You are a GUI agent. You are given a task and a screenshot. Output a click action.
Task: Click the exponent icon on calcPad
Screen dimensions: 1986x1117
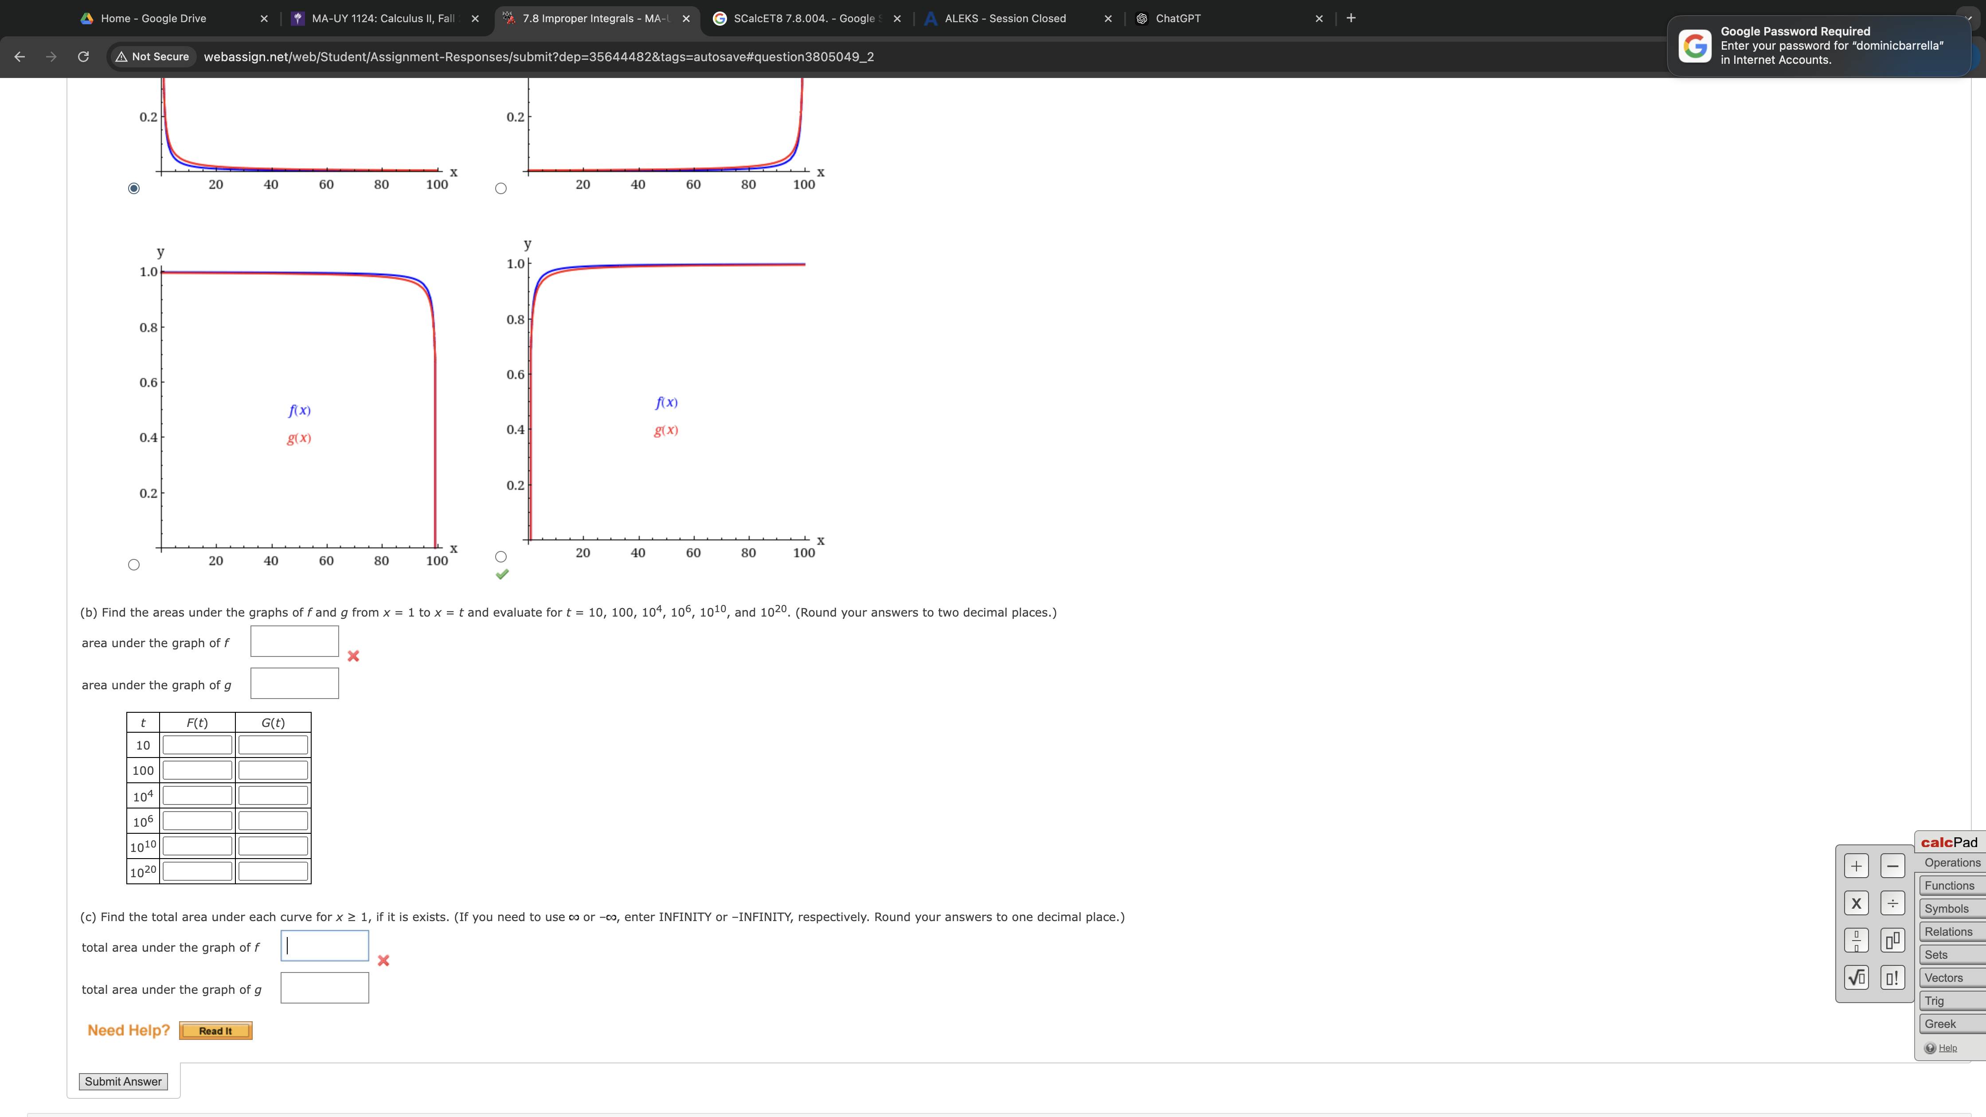coord(1893,941)
